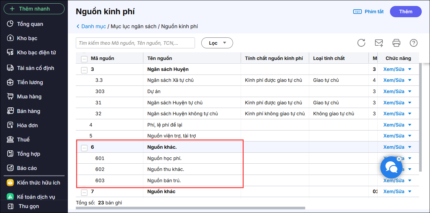
Task: Open the Lọc filter dropdown
Action: pos(217,43)
